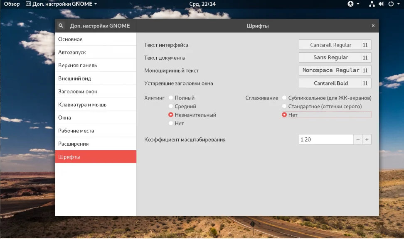Expand the dropdown arrow beside accessibility icon
This screenshot has height=239, width=404.
pyautogui.click(x=358, y=4)
